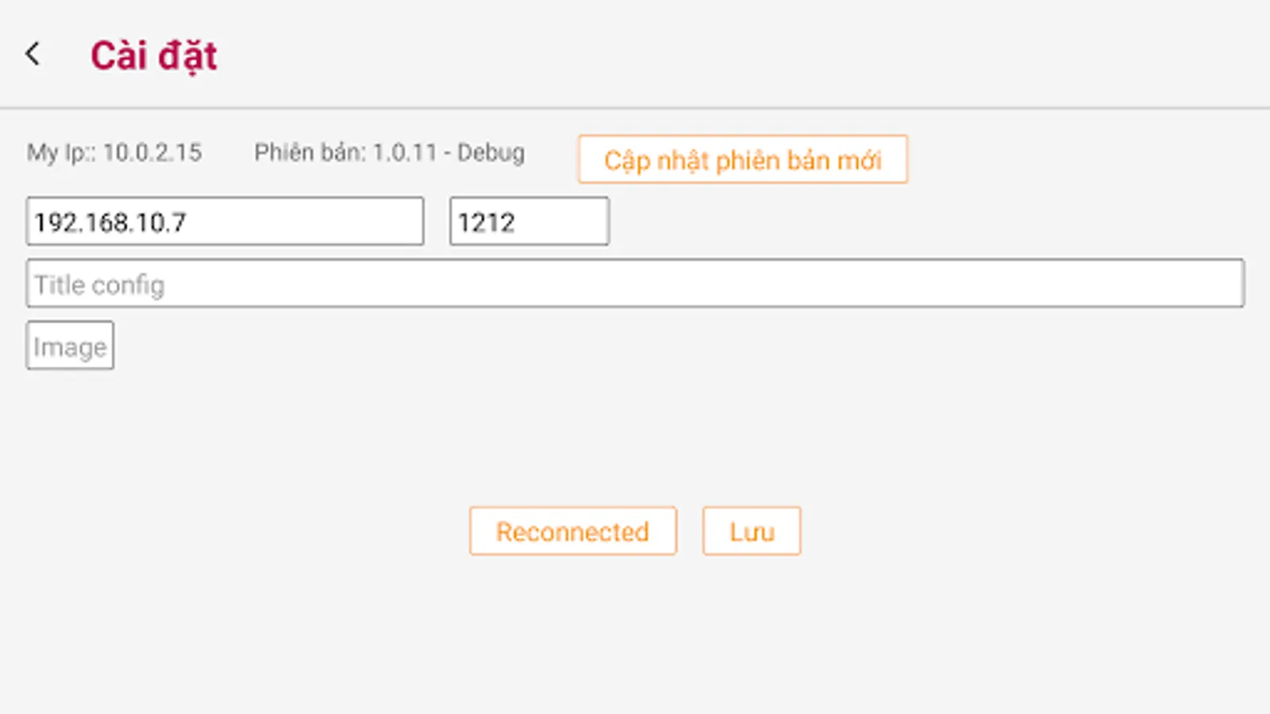Reconnect to server using Reconnected
This screenshot has width=1270, height=714.
pos(572,531)
